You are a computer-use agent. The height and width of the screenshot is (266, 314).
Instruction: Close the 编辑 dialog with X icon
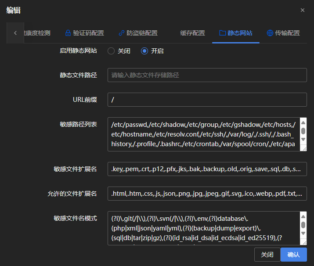click(x=303, y=10)
